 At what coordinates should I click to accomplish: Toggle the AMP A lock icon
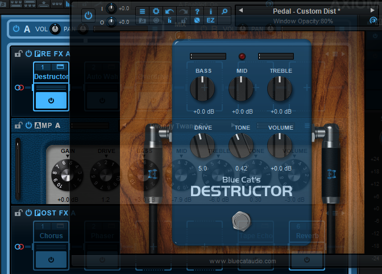(x=19, y=125)
